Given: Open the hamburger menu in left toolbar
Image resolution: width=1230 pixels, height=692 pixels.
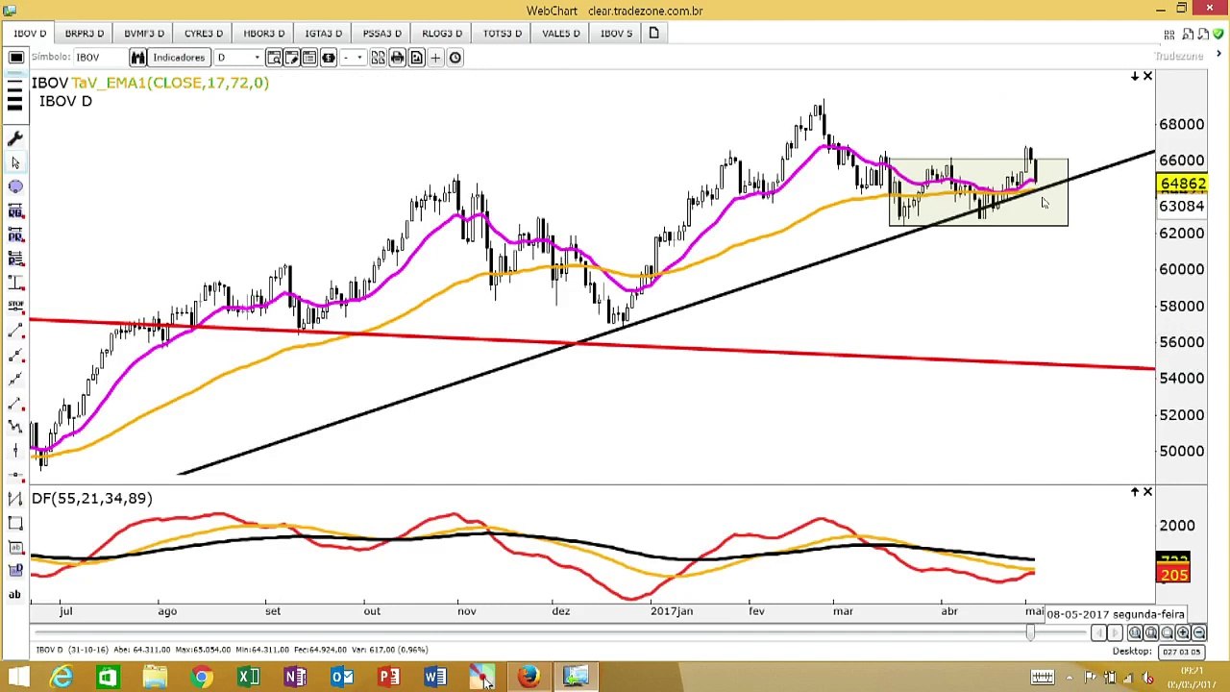Looking at the screenshot, I should click(14, 96).
